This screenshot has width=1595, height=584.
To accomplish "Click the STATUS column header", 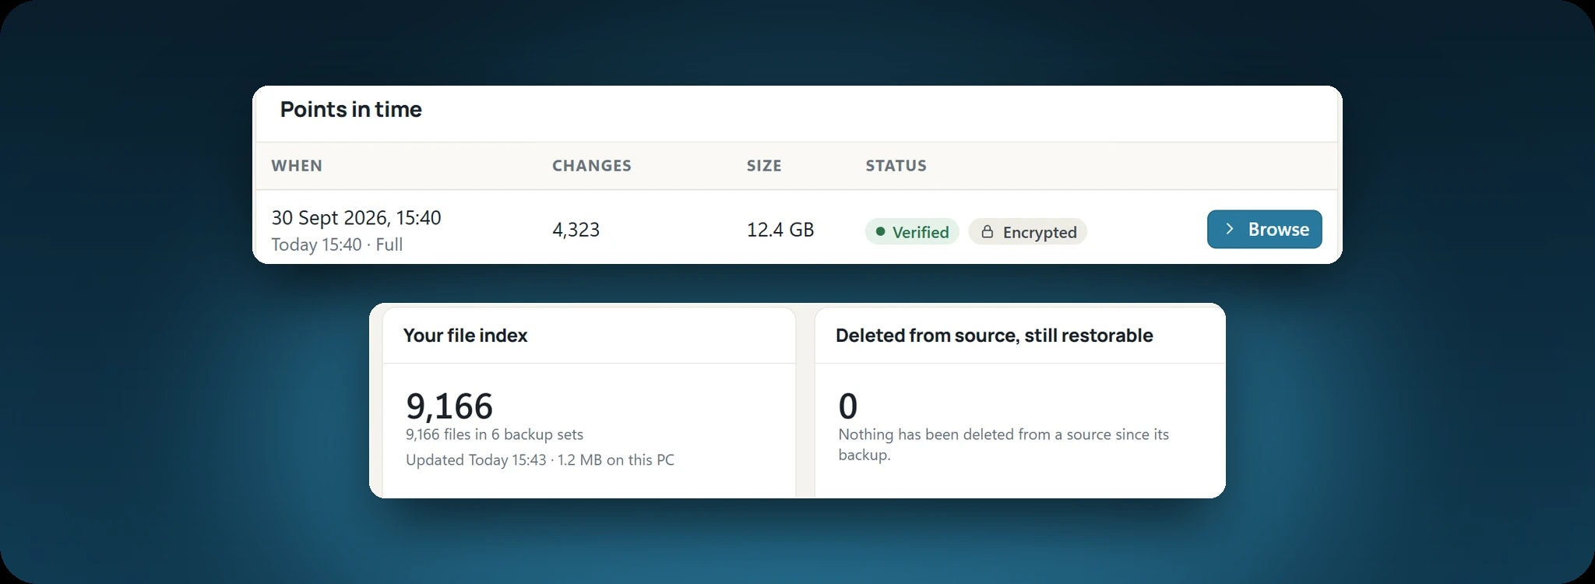I will tap(896, 166).
